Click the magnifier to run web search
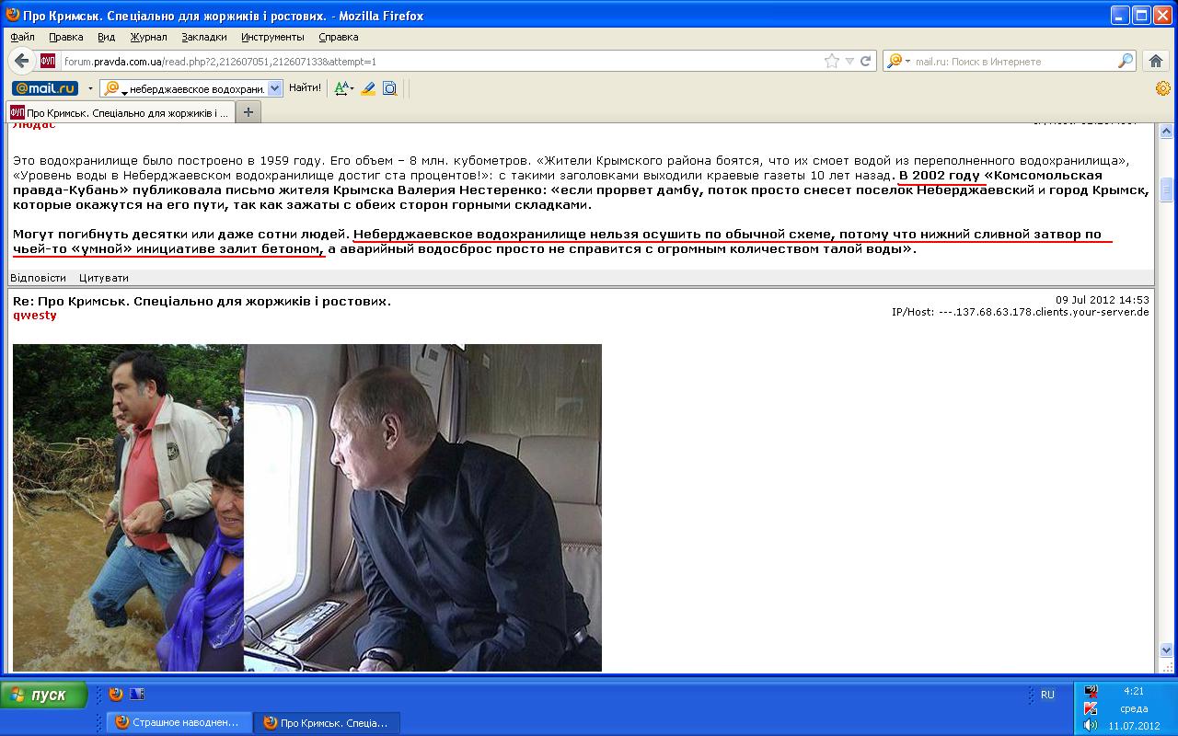 1126,62
